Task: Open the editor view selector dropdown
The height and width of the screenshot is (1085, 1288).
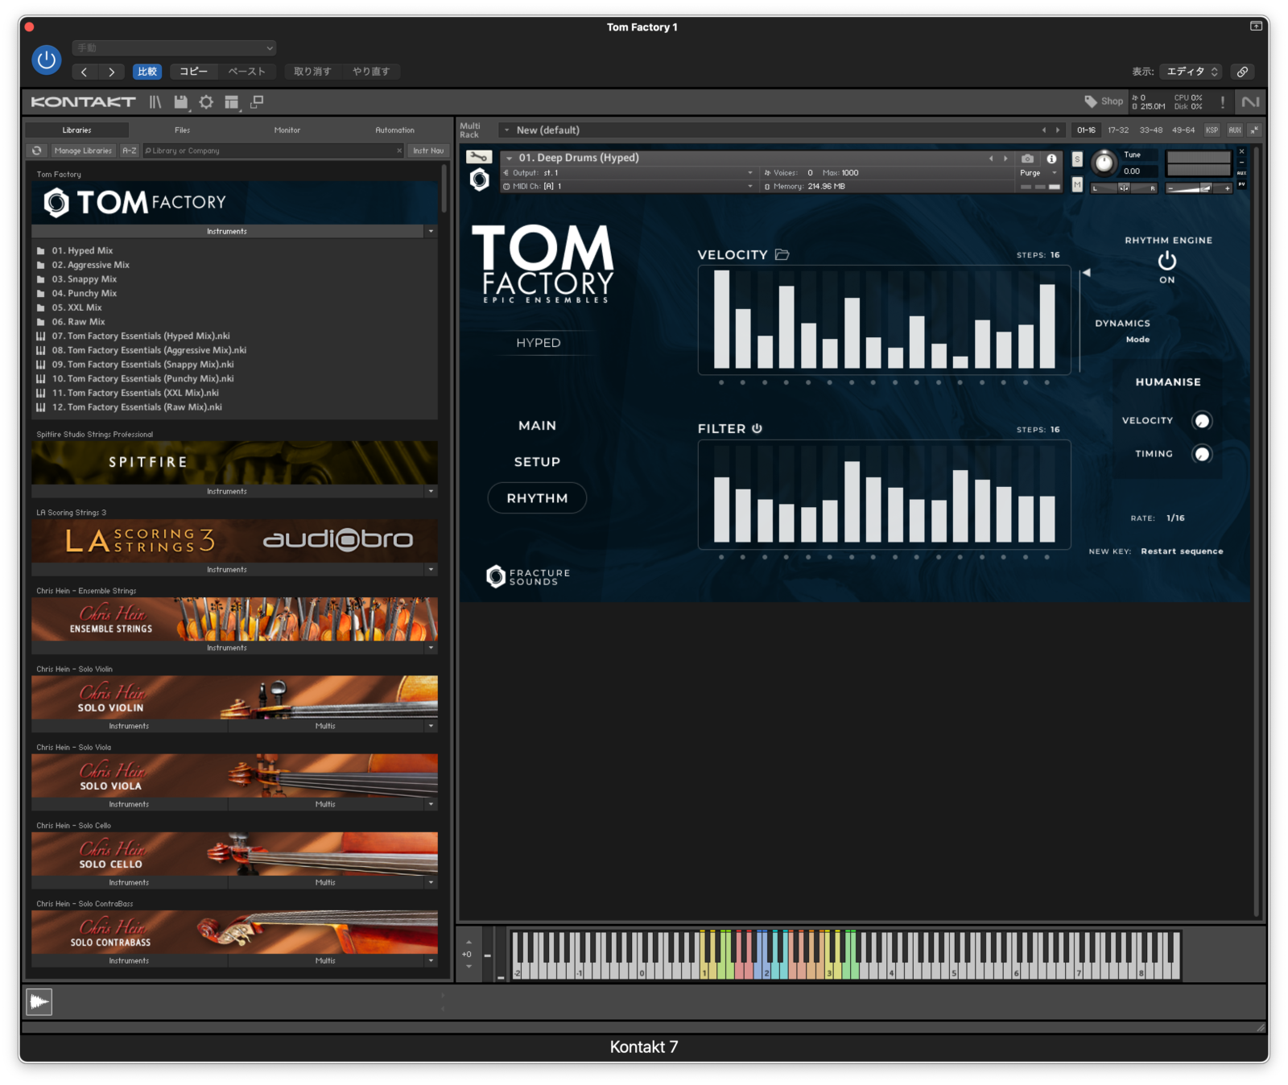Action: [1192, 72]
